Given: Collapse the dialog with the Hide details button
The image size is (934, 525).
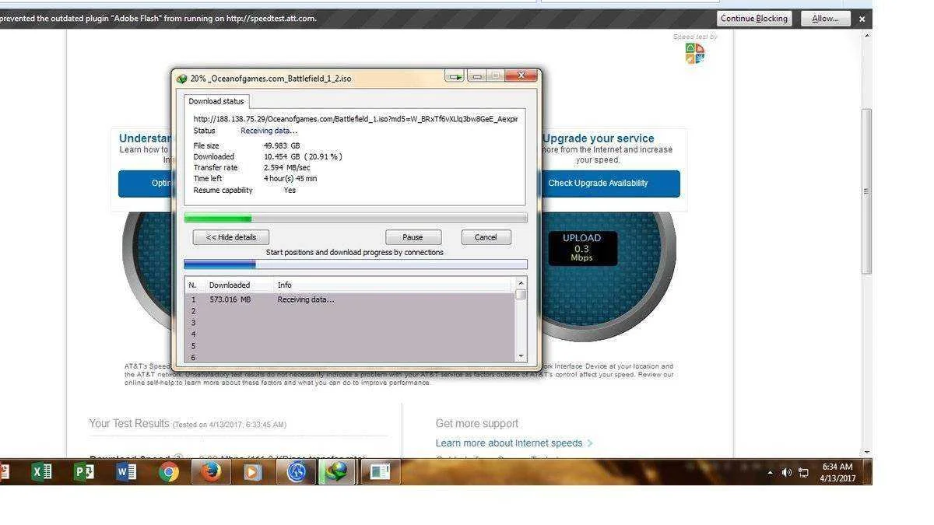Looking at the screenshot, I should pos(231,237).
